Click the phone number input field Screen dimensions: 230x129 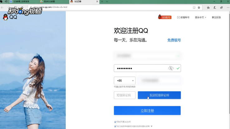click(159, 80)
